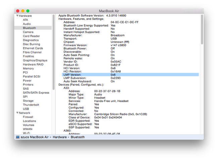The height and width of the screenshot is (160, 218).
Task: Show Storage information
Action: coord(28,101)
